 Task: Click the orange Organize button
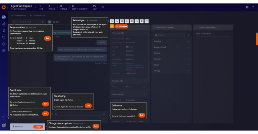(x=121, y=26)
